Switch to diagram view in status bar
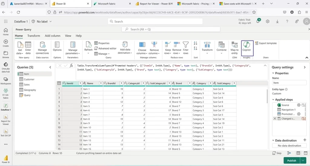This screenshot has height=166, width=310. (x=289, y=153)
